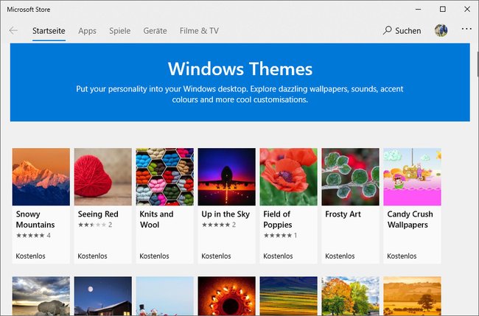Open the Up in the Sky thumbnail
Image resolution: width=479 pixels, height=316 pixels.
227,177
